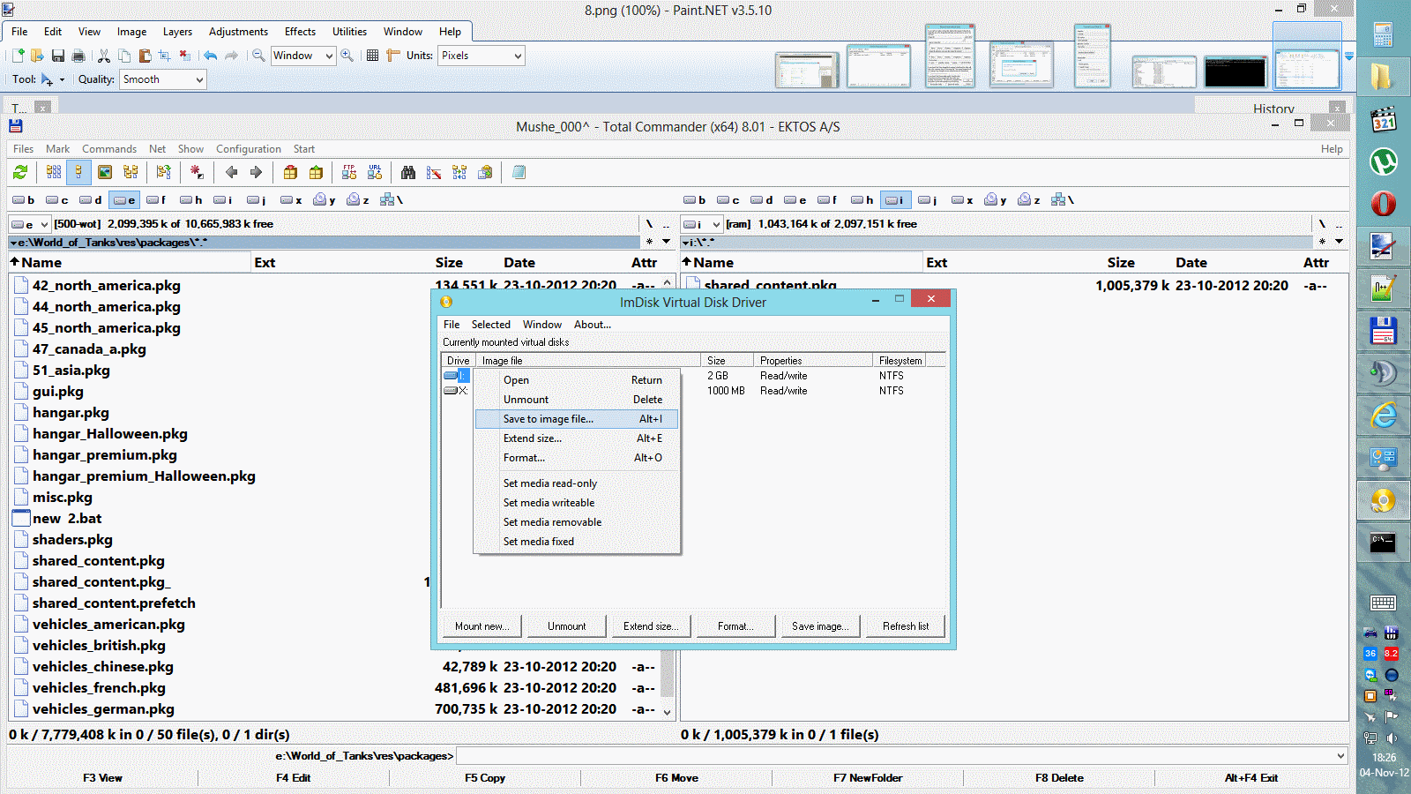Expand right panel directory history arrow
The width and height of the screenshot is (1411, 794).
(x=1339, y=242)
